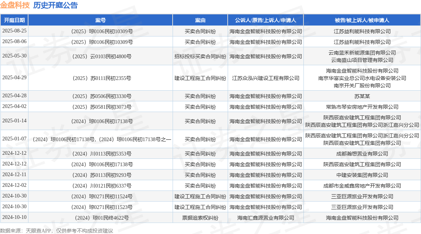Click the combined case number ending 号之一
421x234 pixels.
102,139
